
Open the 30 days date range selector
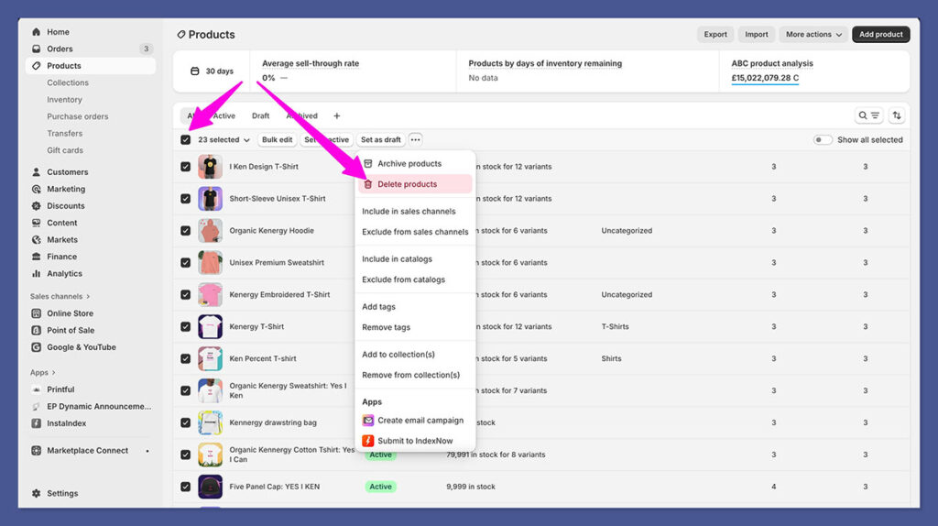click(212, 71)
